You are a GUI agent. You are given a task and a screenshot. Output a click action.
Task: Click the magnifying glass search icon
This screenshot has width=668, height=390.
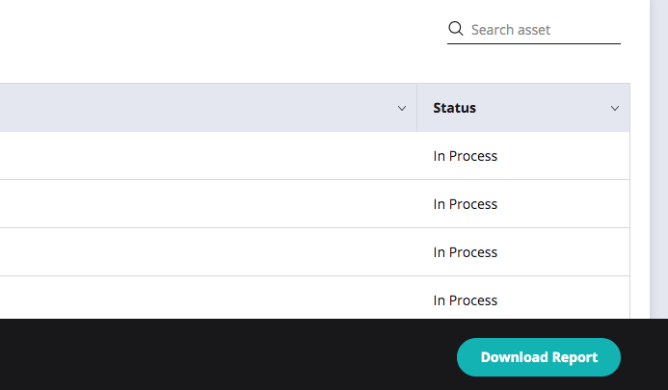pyautogui.click(x=455, y=29)
